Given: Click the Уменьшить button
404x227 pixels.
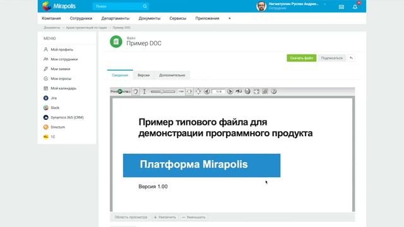Looking at the screenshot, I should pyautogui.click(x=194, y=217).
